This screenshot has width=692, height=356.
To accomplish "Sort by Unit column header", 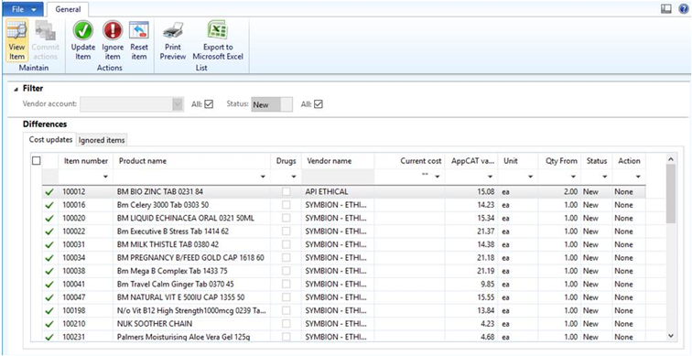I will coord(511,161).
